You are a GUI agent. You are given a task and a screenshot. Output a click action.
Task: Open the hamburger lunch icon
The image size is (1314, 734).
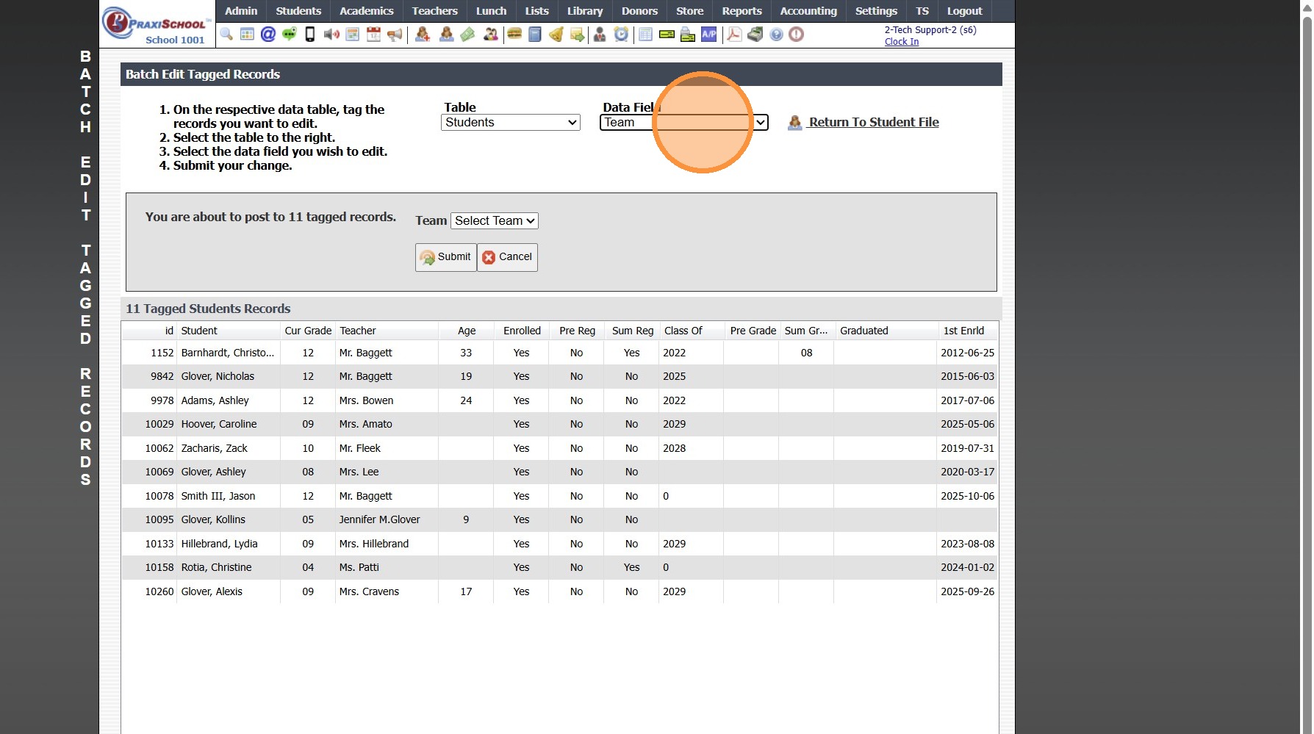514,35
